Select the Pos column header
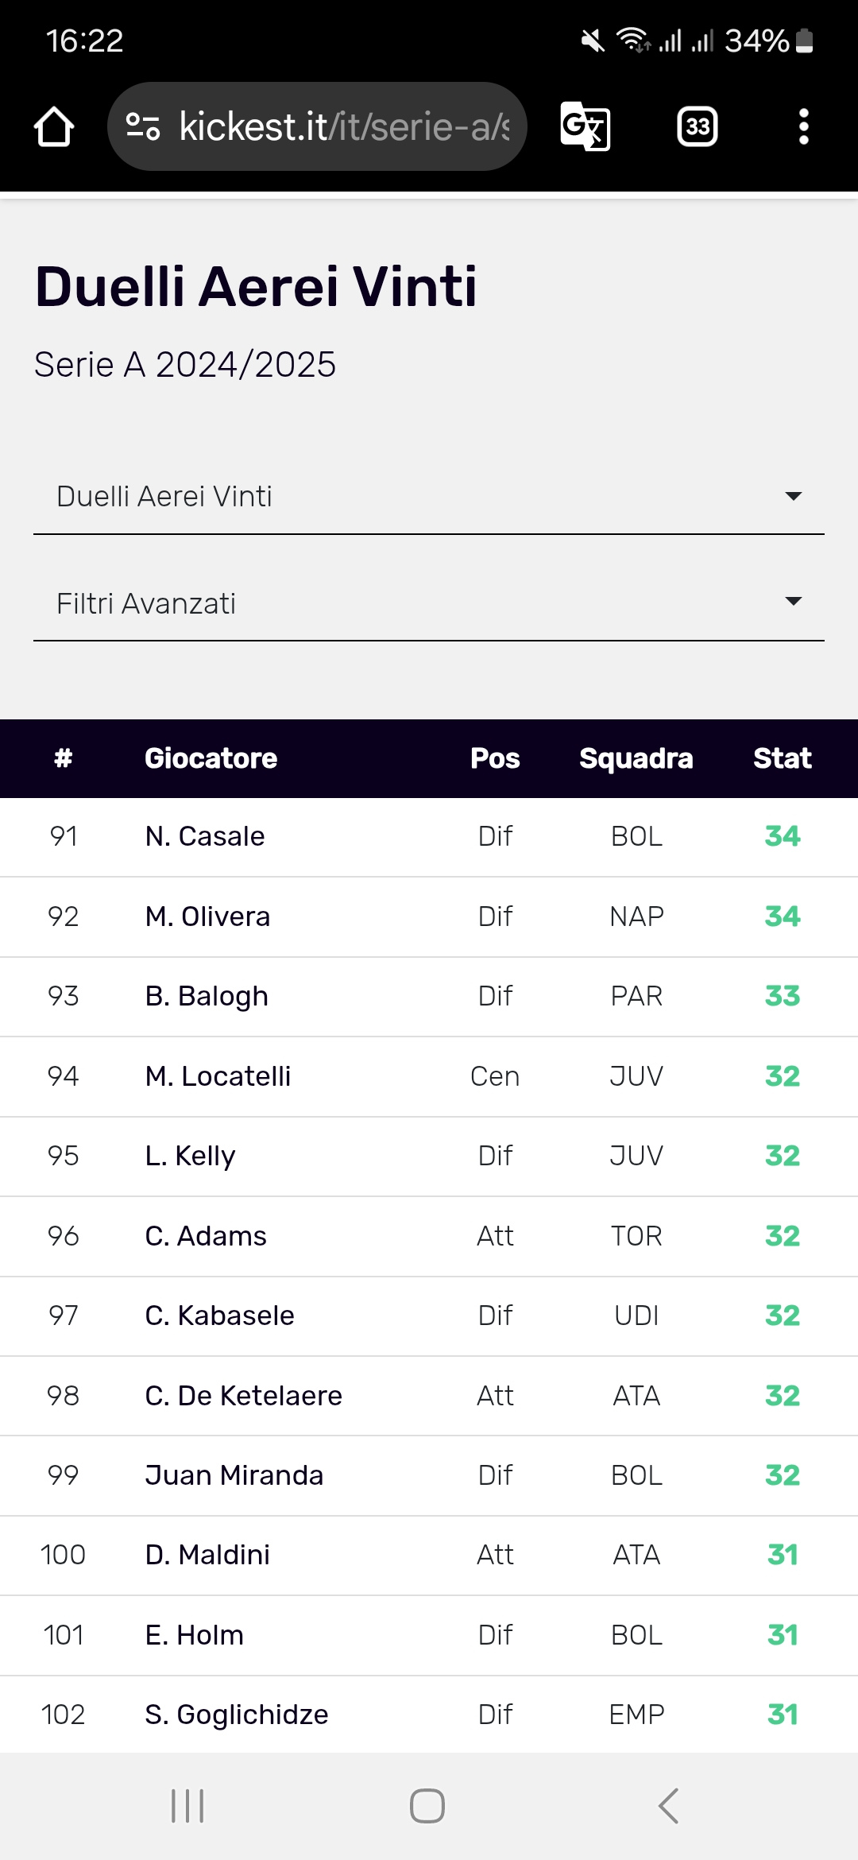The image size is (858, 1860). pyautogui.click(x=495, y=758)
